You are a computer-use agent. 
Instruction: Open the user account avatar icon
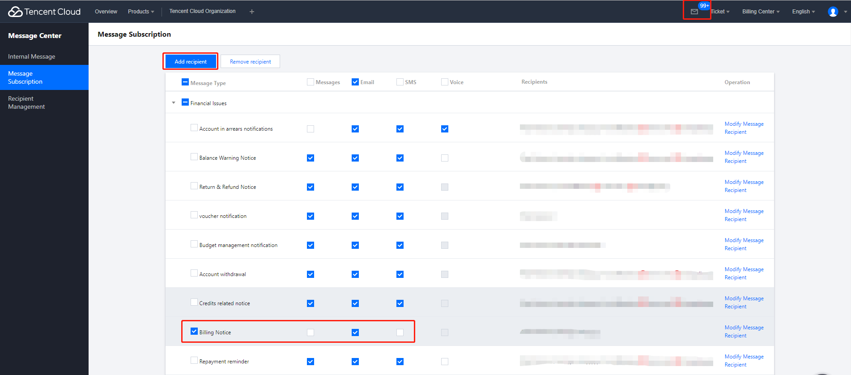coord(833,12)
